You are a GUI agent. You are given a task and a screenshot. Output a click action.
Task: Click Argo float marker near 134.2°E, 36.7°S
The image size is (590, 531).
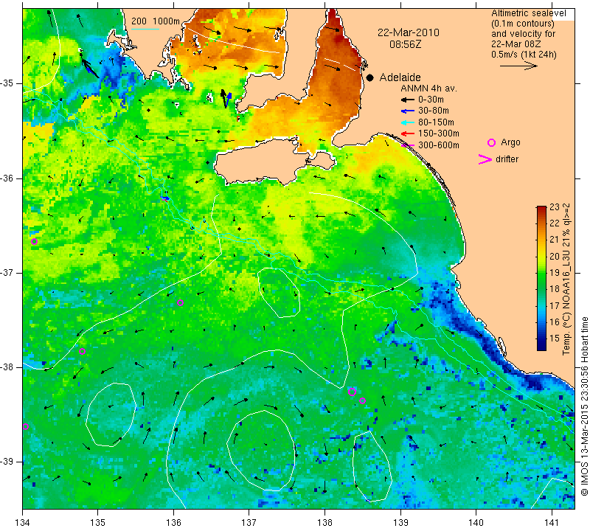(x=34, y=242)
